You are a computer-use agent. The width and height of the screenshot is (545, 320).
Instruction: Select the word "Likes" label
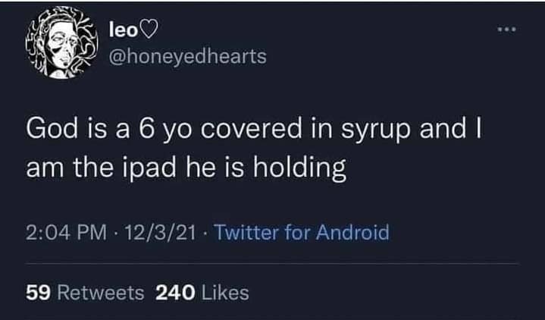(225, 293)
